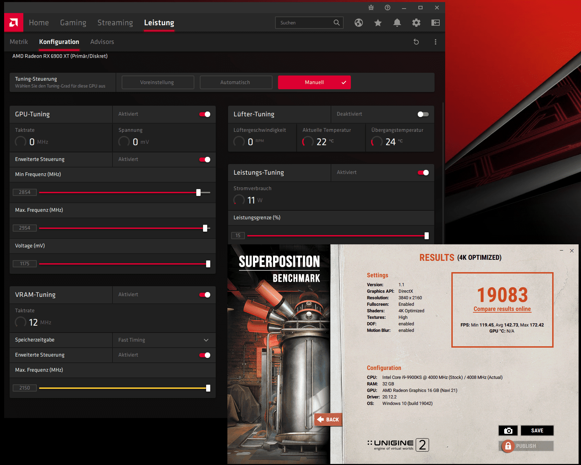Click the GPU Max. Frequenz slider handle
Viewport: 581px width, 465px height.
click(205, 228)
